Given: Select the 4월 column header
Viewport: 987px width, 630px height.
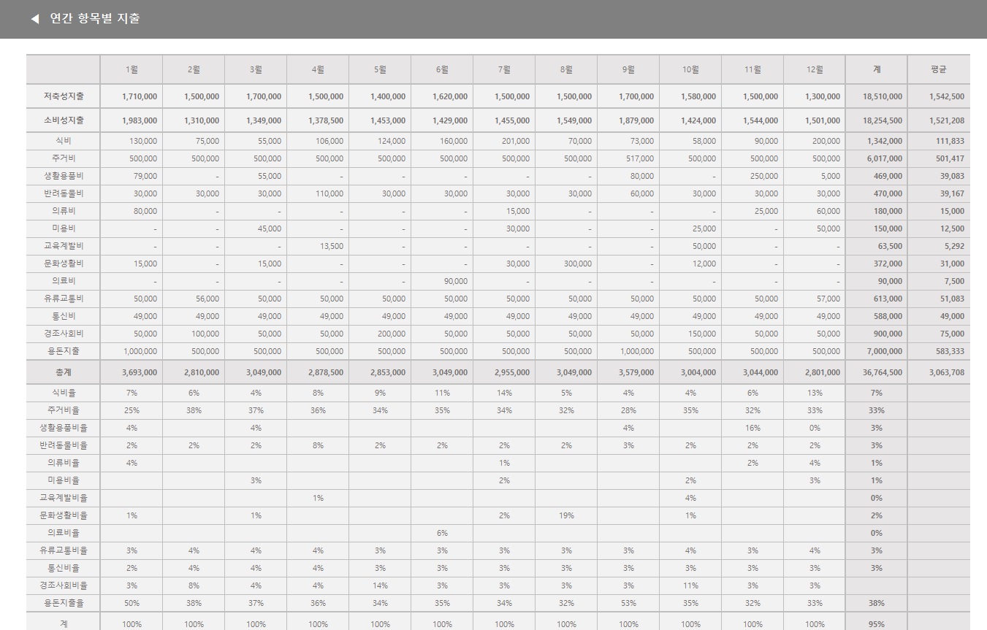Looking at the screenshot, I should click(x=318, y=69).
